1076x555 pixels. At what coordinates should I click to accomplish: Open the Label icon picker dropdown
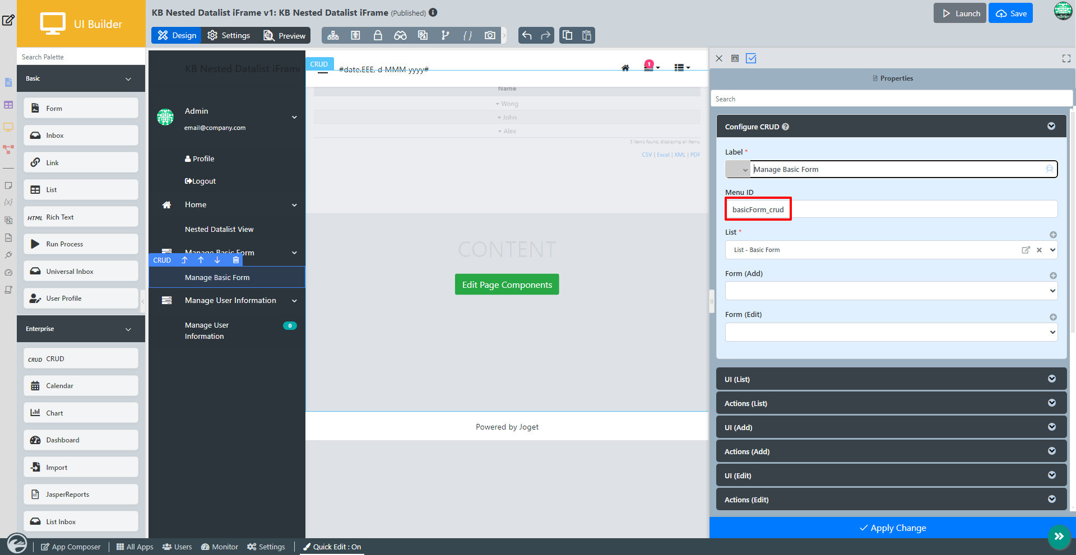point(738,169)
